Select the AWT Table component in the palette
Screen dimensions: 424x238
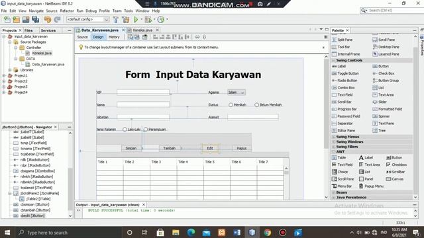pos(339,157)
